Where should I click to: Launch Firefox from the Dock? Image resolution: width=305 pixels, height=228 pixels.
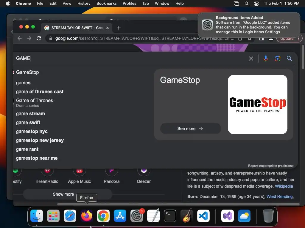[x=87, y=216]
